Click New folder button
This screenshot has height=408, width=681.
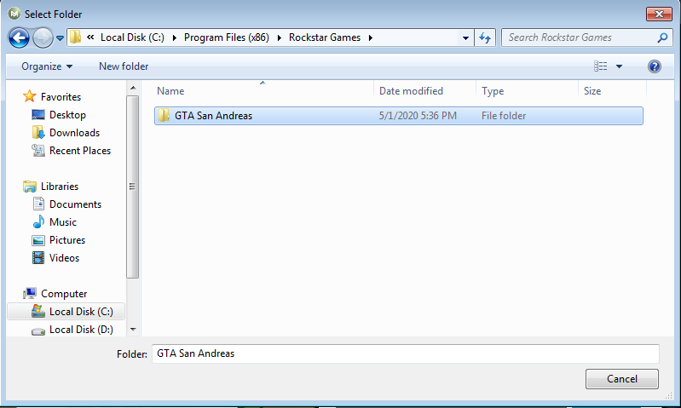[124, 66]
